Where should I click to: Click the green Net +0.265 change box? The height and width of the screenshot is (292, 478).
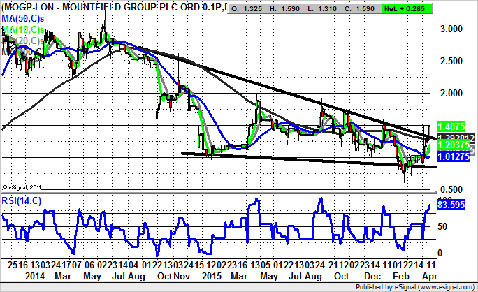point(408,8)
